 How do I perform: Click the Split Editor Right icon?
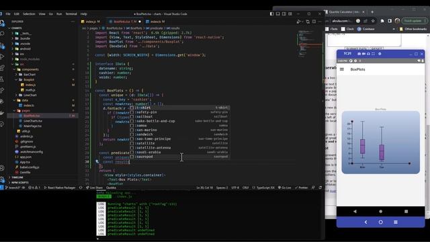[x=314, y=22]
